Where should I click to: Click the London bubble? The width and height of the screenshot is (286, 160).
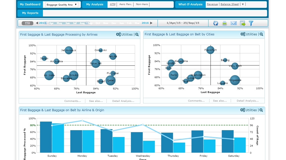pos(171,63)
